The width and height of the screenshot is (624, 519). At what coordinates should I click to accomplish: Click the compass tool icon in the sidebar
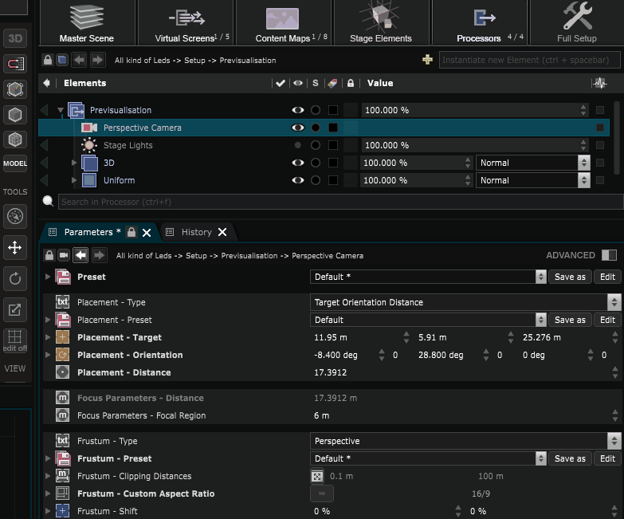[15, 217]
